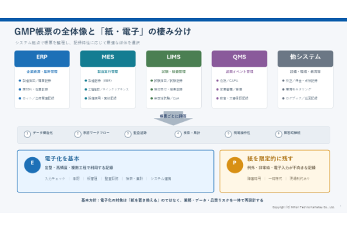Click numbered circle 5 beside 現場操作性
This screenshot has height=231, width=347.
click(x=228, y=134)
